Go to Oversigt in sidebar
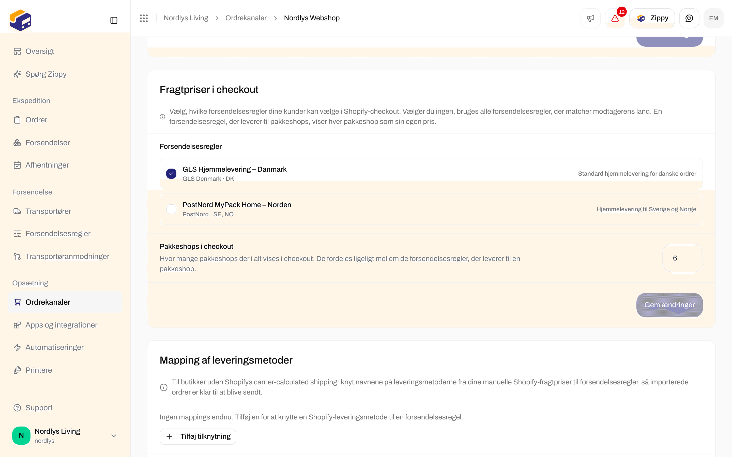 click(x=65, y=51)
